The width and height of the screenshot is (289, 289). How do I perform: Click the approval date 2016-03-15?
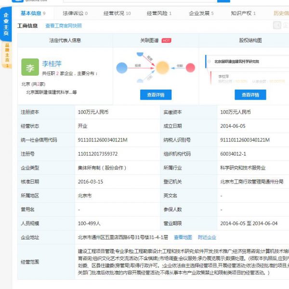click(x=91, y=182)
